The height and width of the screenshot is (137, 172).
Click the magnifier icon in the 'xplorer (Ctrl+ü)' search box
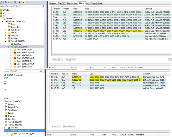point(41,71)
